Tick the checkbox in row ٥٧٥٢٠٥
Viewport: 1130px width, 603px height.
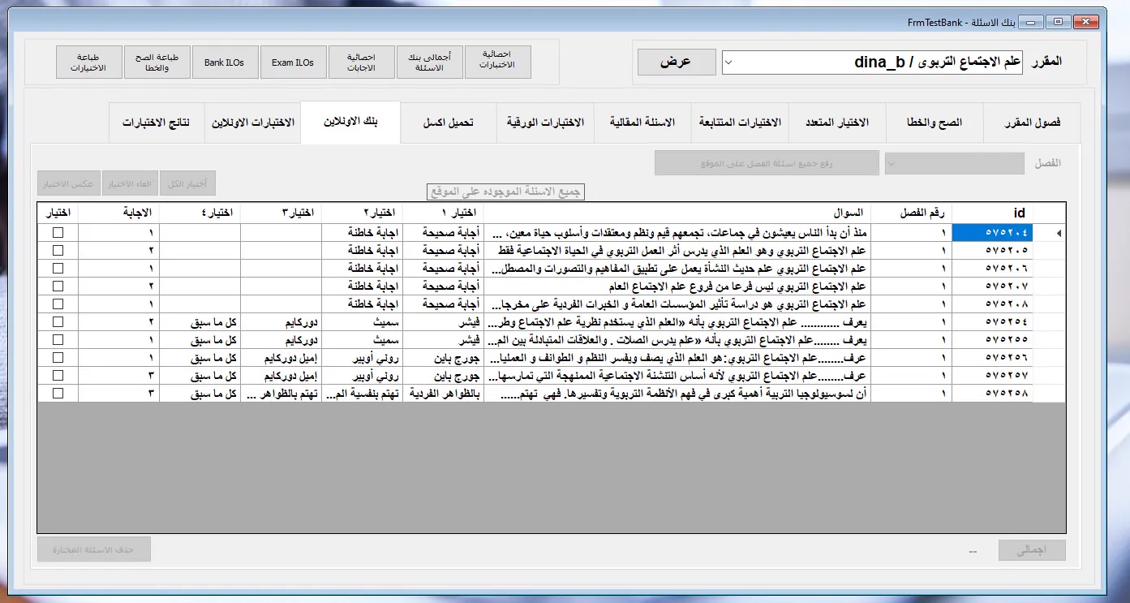(58, 251)
